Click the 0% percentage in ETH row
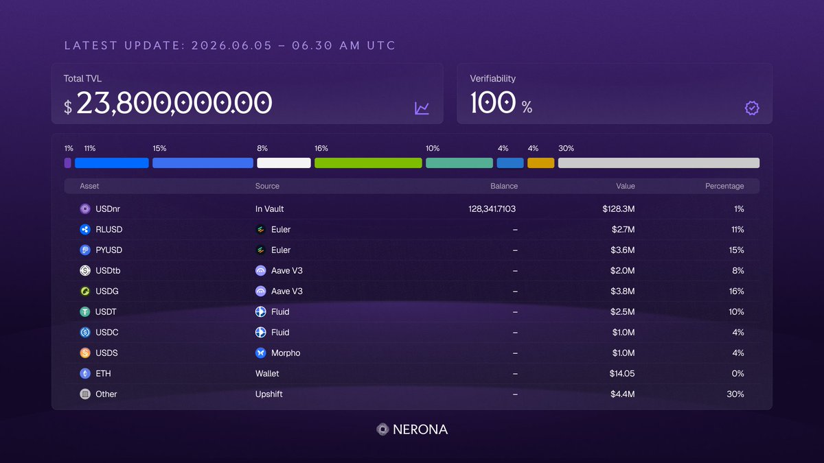This screenshot has width=824, height=463. 738,373
